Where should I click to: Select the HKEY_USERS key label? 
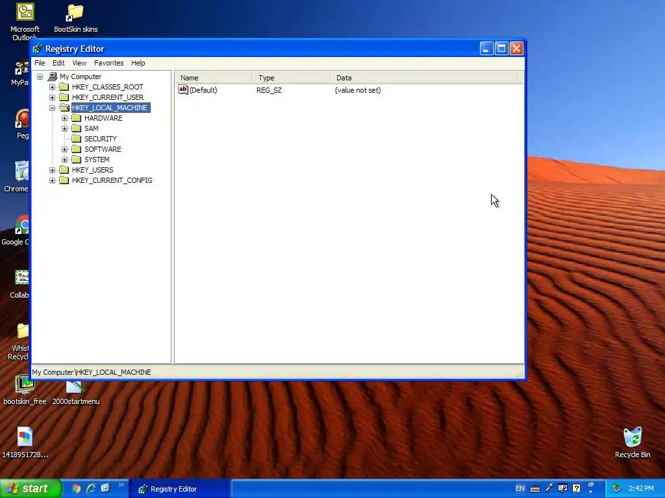pyautogui.click(x=92, y=170)
